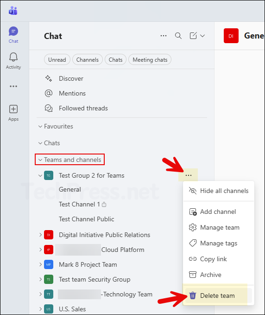
Task: Open Mentions
Action: point(72,93)
